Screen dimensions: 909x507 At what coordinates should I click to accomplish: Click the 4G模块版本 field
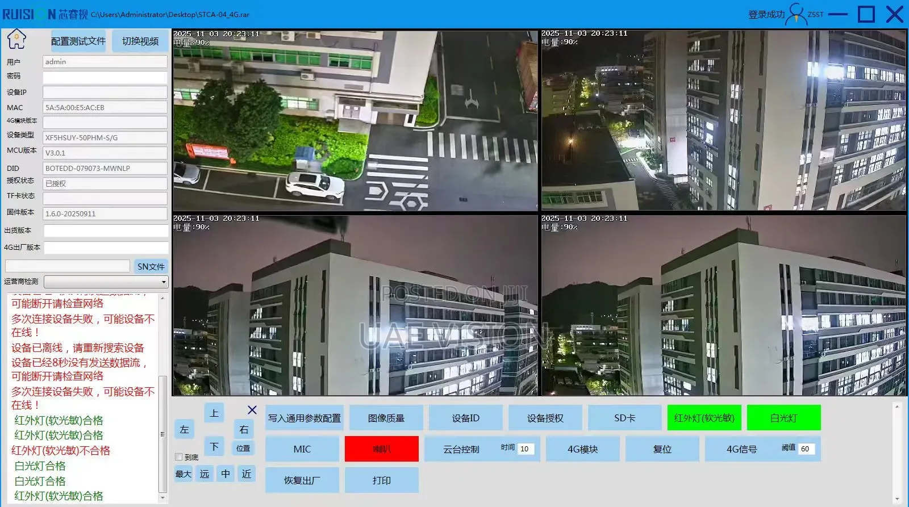[105, 122]
